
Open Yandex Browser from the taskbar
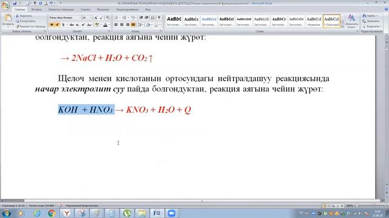(67, 213)
